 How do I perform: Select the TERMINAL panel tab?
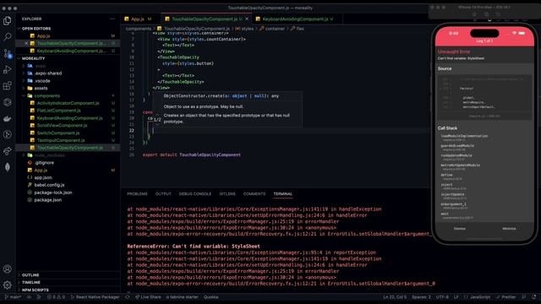pos(283,194)
